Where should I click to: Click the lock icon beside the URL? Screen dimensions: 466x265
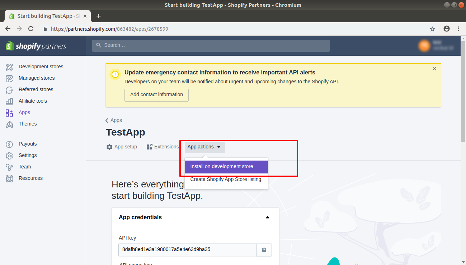(x=45, y=29)
